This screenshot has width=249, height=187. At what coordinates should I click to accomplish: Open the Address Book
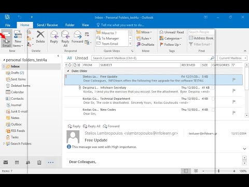[x=201, y=38]
